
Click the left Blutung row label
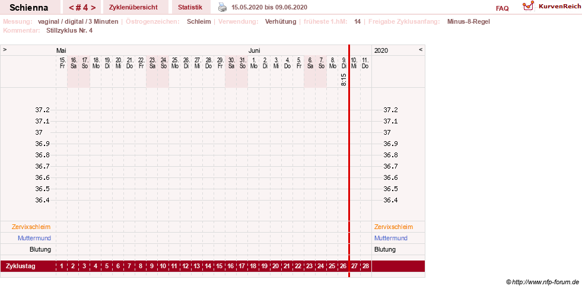pos(40,249)
